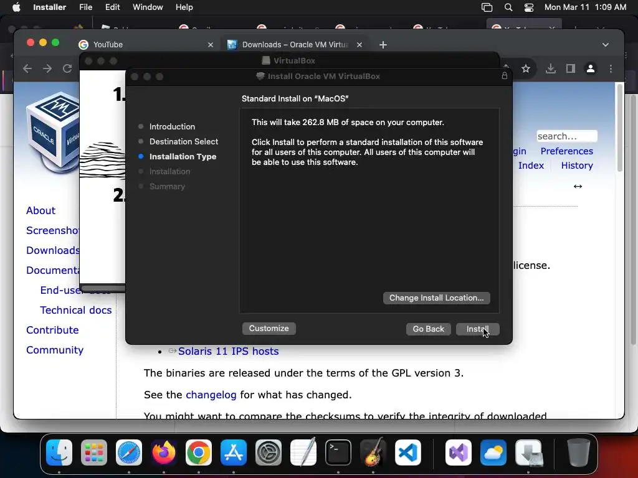Click Chrome back arrow
Viewport: 638px width, 478px height.
(27, 68)
